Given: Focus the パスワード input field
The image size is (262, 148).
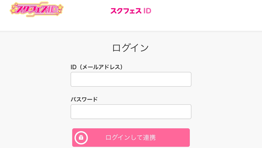Looking at the screenshot, I should tap(131, 112).
